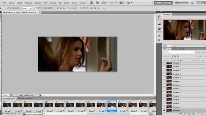Open the Edycja menu
The height and width of the screenshot is (116, 206).
12,3
